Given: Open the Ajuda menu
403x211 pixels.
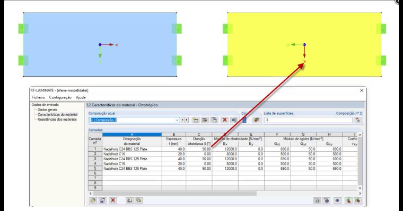Looking at the screenshot, I should coord(81,97).
